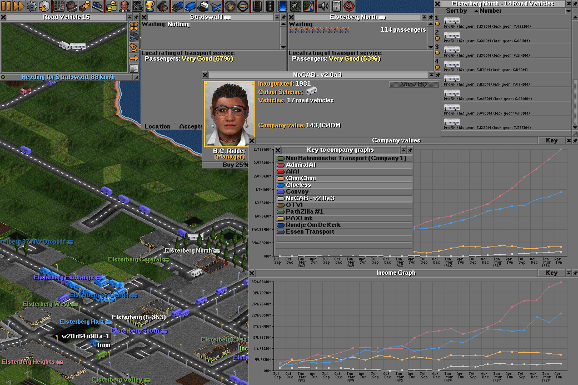Screen dimensions: 578x385
Task: Open sound and music speaker icon
Action: click(x=323, y=6)
